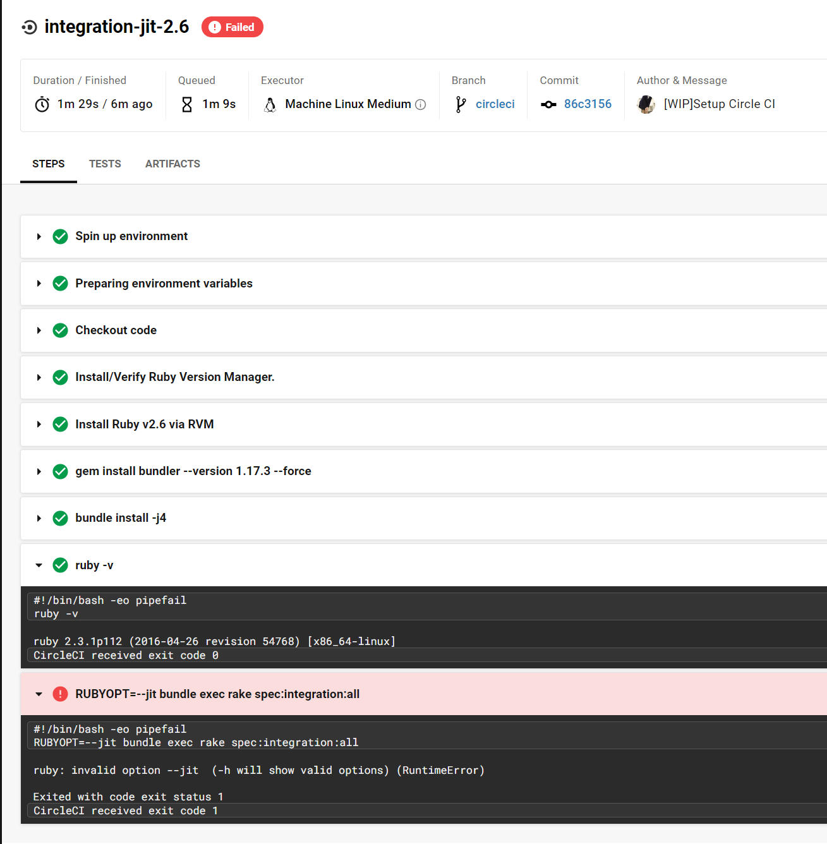Viewport: 827px width, 844px height.
Task: Click the git branch icon
Action: point(461,104)
